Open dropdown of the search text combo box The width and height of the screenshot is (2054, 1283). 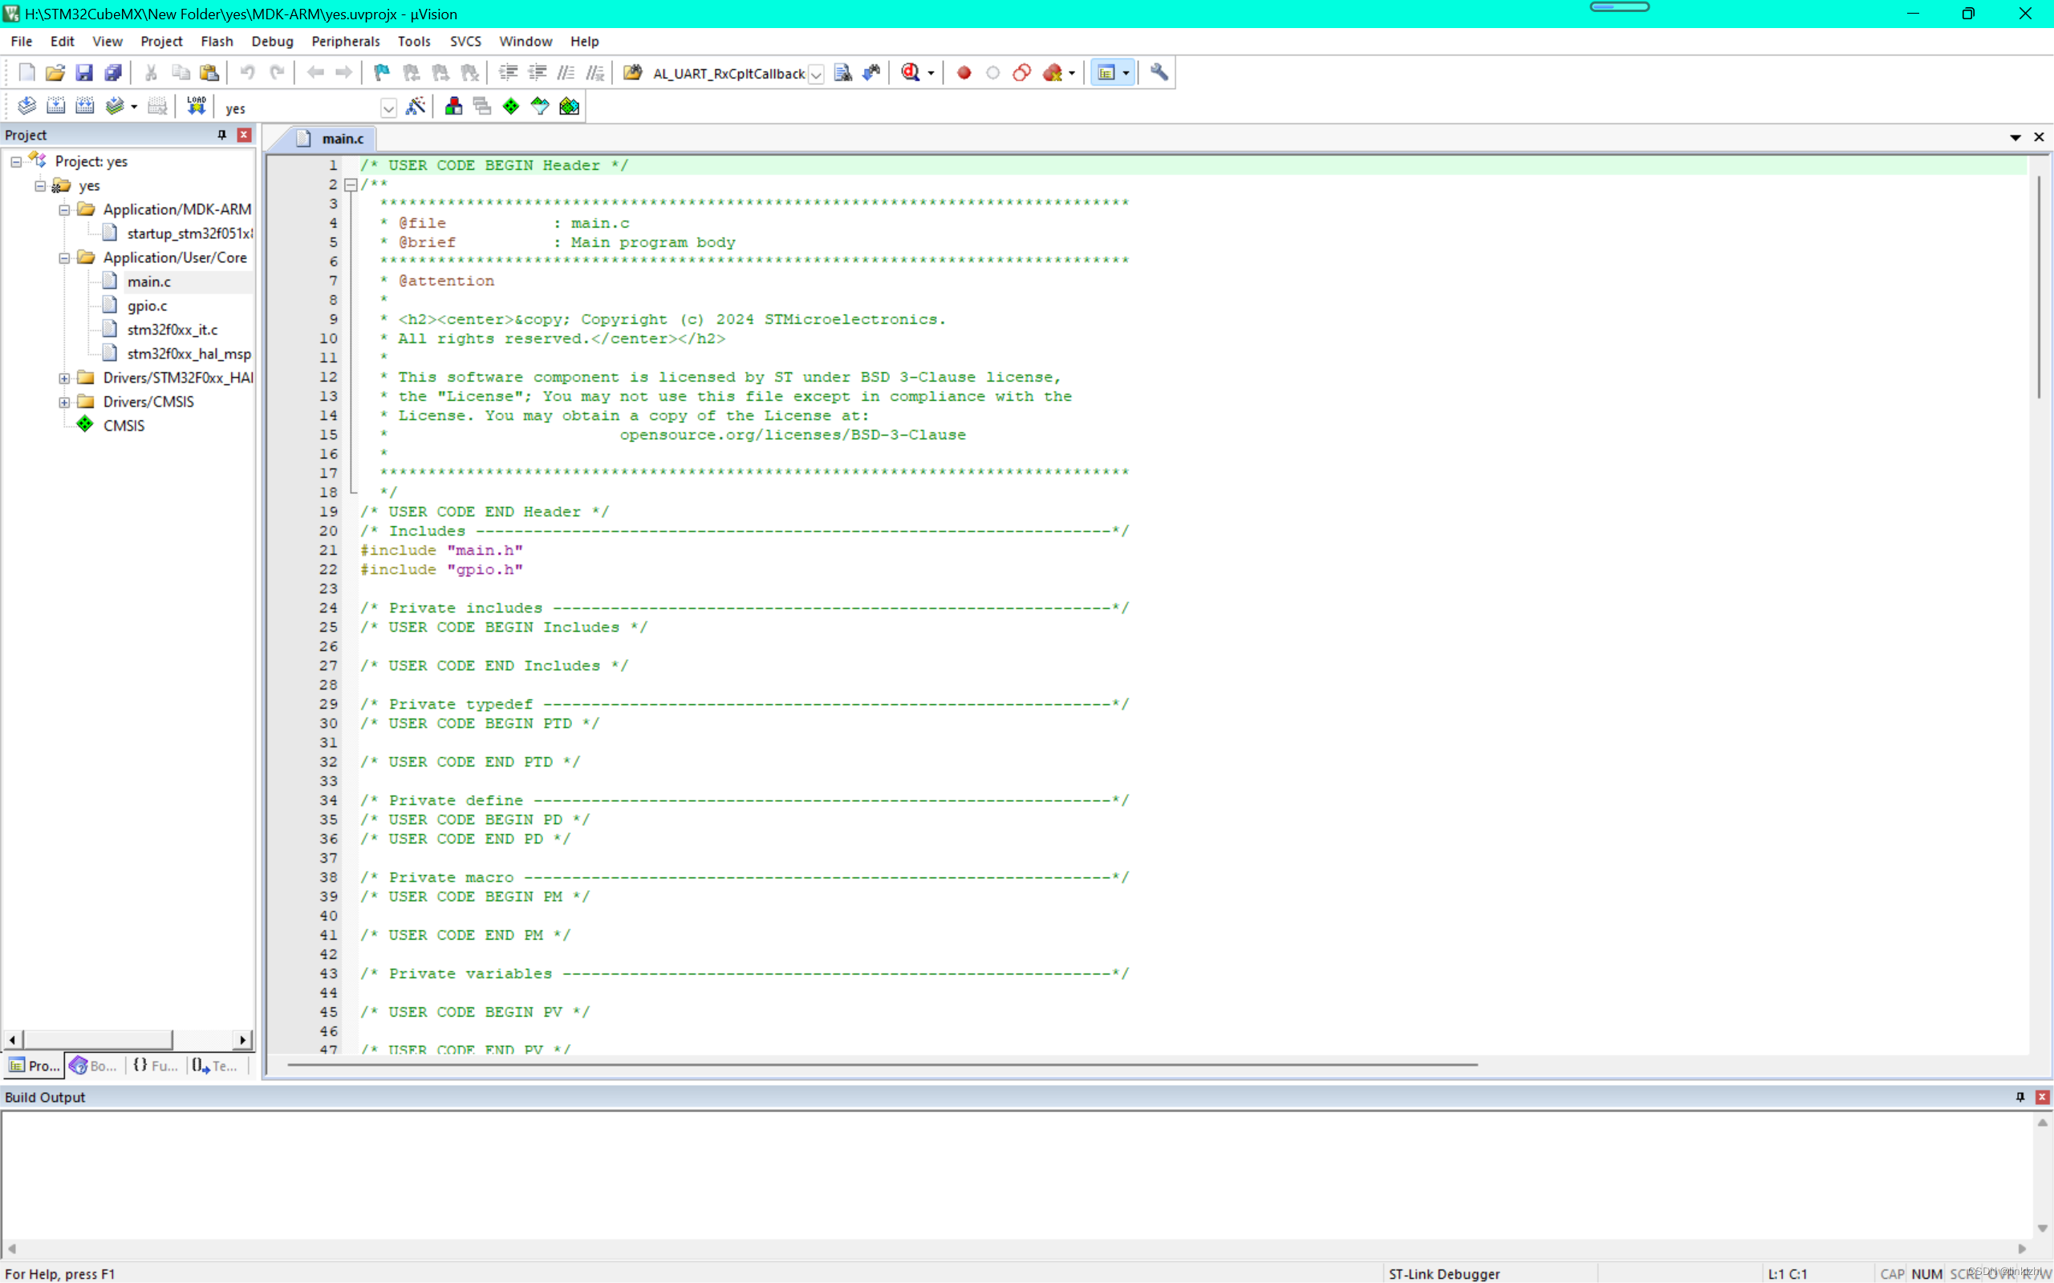tap(816, 74)
